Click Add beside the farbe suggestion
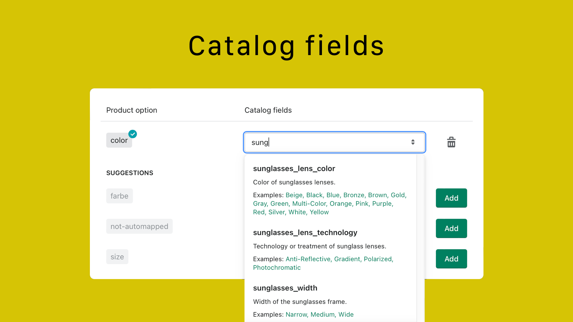The width and height of the screenshot is (573, 322). coord(451,198)
